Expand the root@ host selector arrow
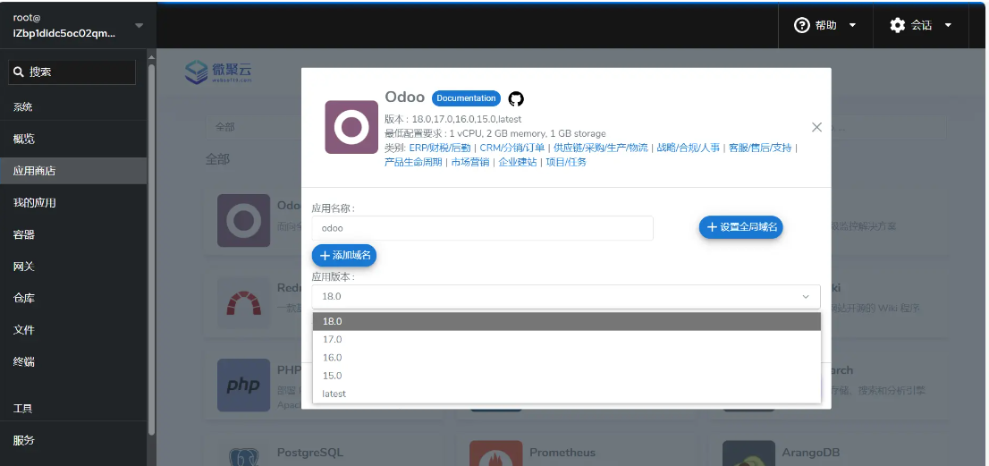This screenshot has width=989, height=466. click(139, 25)
